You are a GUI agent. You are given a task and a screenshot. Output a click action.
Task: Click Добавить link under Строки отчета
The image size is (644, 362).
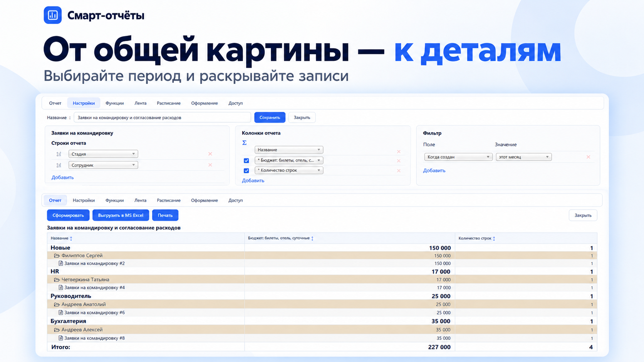(x=63, y=177)
